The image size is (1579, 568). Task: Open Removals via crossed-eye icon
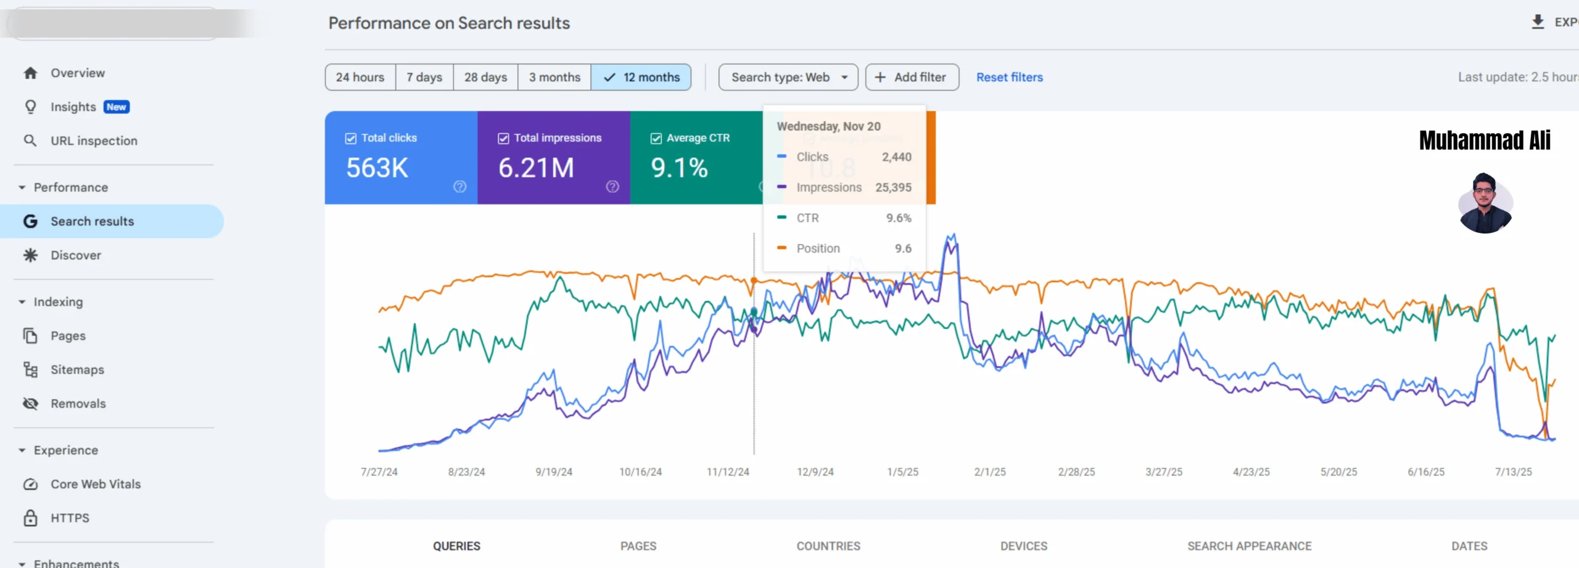(30, 404)
